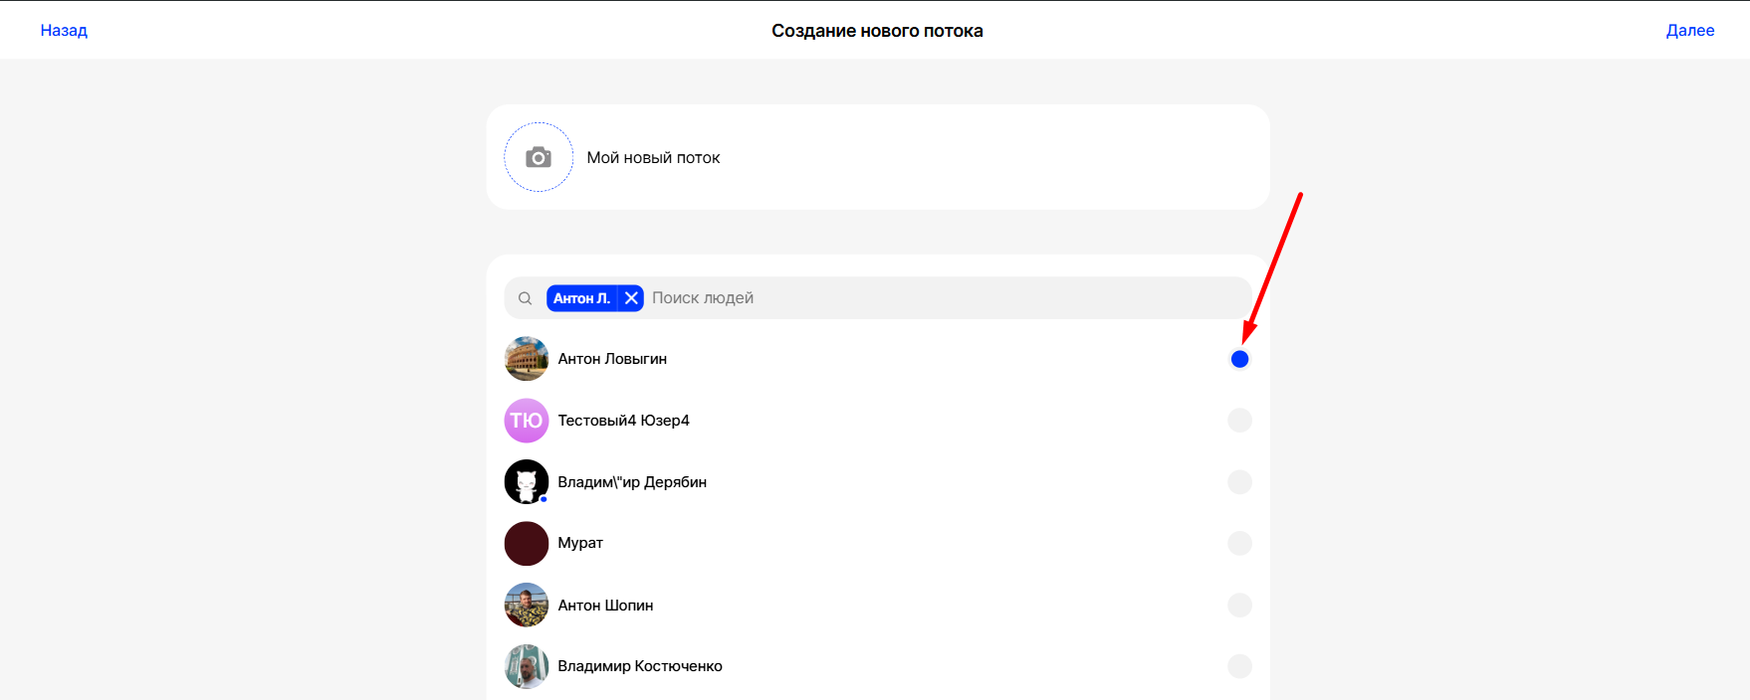1750x700 pixels.
Task: Click Владимир Костюченко's avatar photo
Action: pos(527,666)
